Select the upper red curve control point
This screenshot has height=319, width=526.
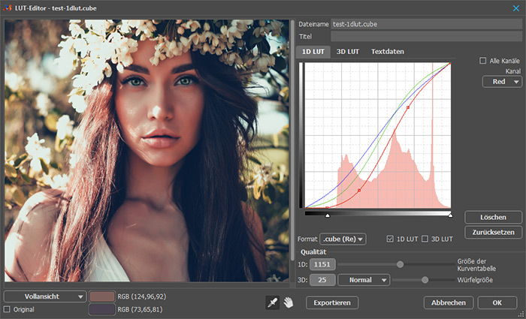pyautogui.click(x=408, y=107)
